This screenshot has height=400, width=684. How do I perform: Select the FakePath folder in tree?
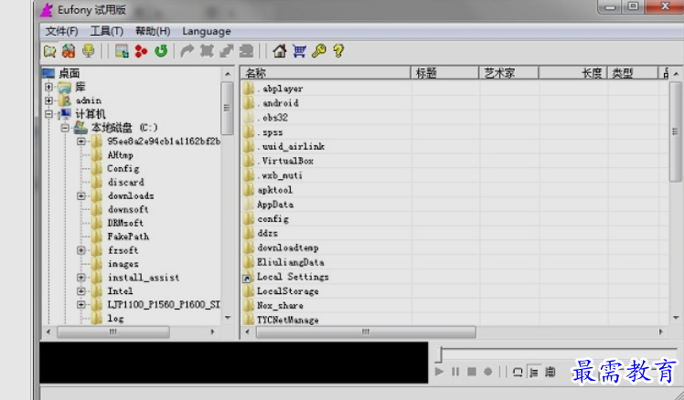[129, 237]
